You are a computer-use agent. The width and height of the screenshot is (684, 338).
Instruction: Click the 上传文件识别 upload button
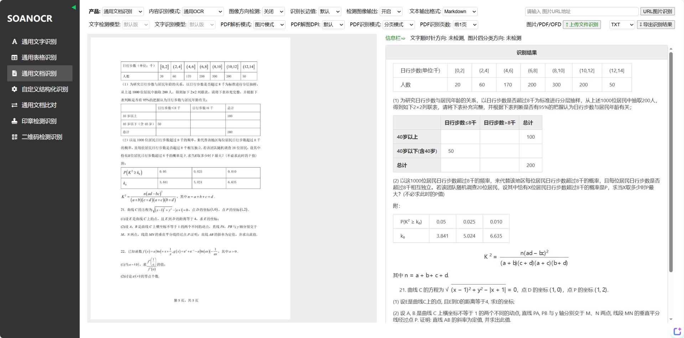pyautogui.click(x=582, y=25)
